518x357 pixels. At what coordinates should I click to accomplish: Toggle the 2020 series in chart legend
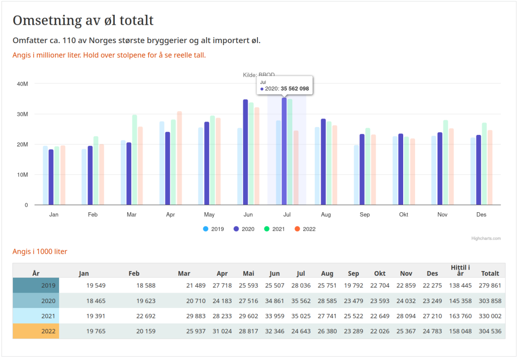point(244,229)
